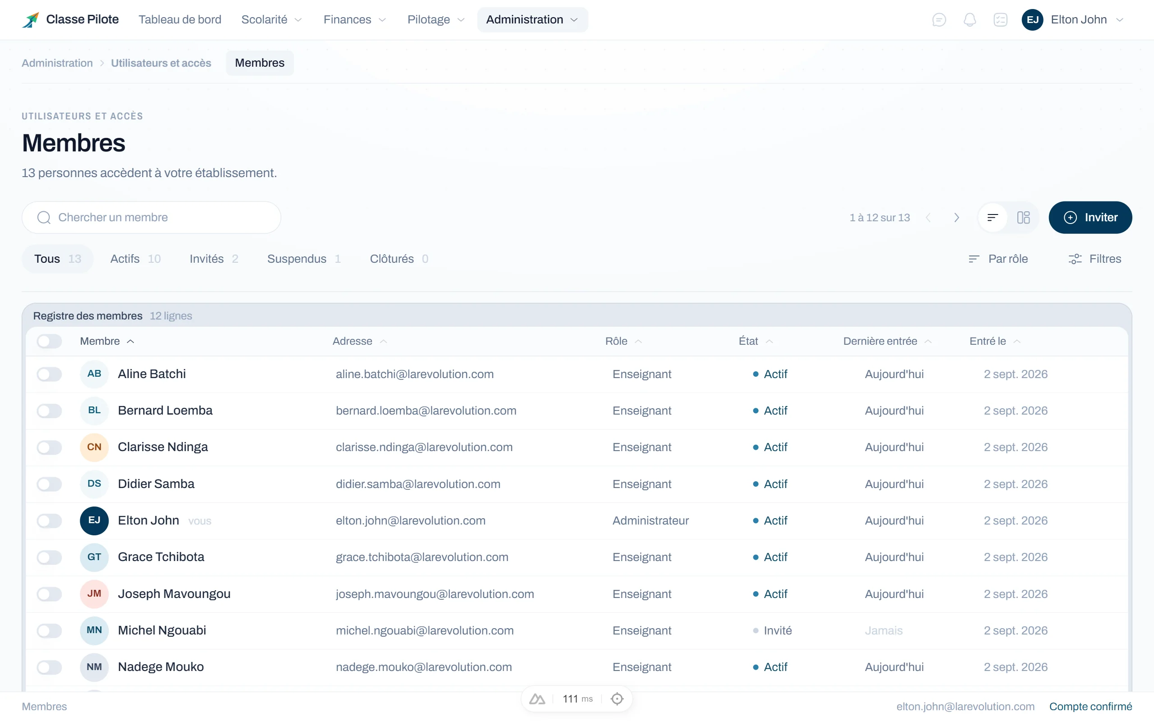Sort table by Dernière entrée column
Viewport: 1154px width, 721px height.
887,341
